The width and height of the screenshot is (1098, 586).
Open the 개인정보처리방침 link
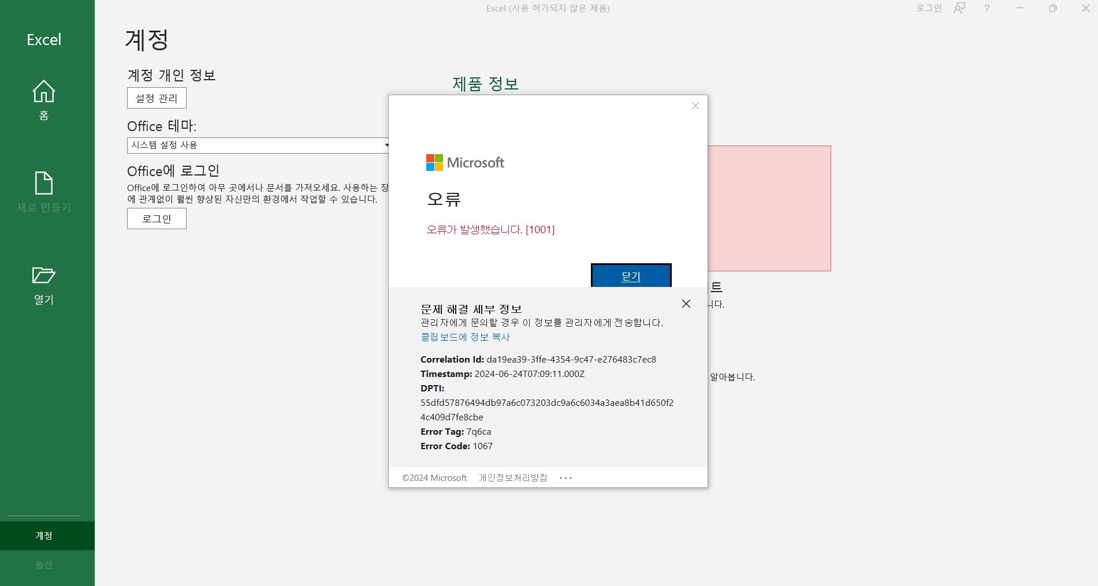click(513, 478)
